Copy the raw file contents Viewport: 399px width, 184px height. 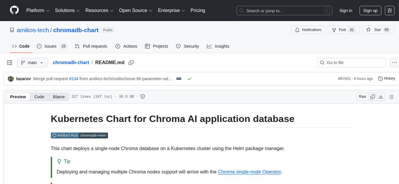[373, 96]
